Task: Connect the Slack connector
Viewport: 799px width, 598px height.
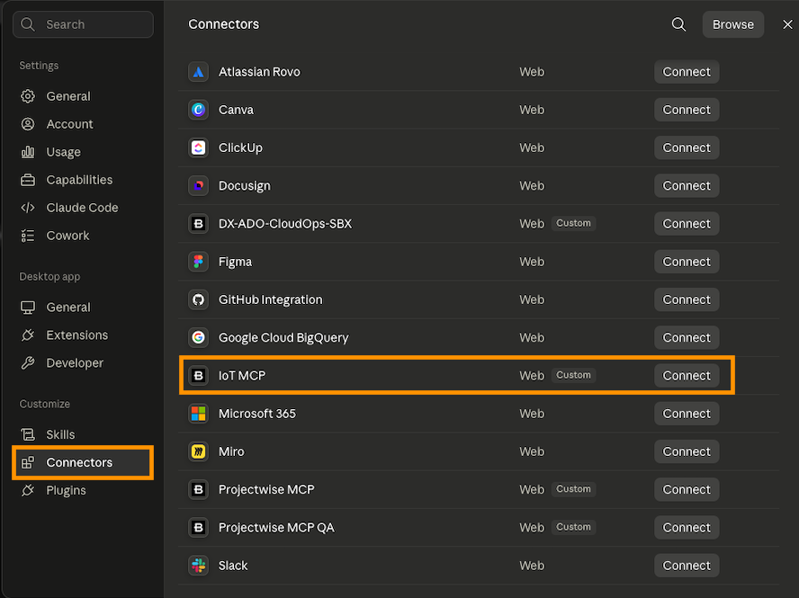Action: pos(687,566)
